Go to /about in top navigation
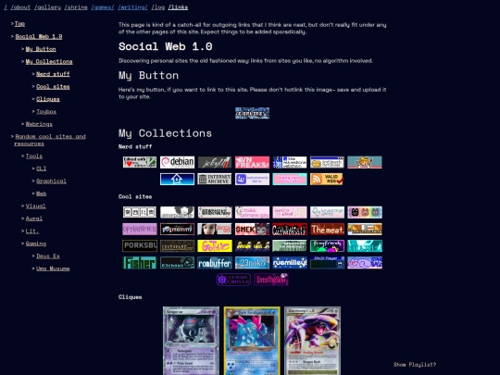The image size is (500, 375). tap(20, 7)
